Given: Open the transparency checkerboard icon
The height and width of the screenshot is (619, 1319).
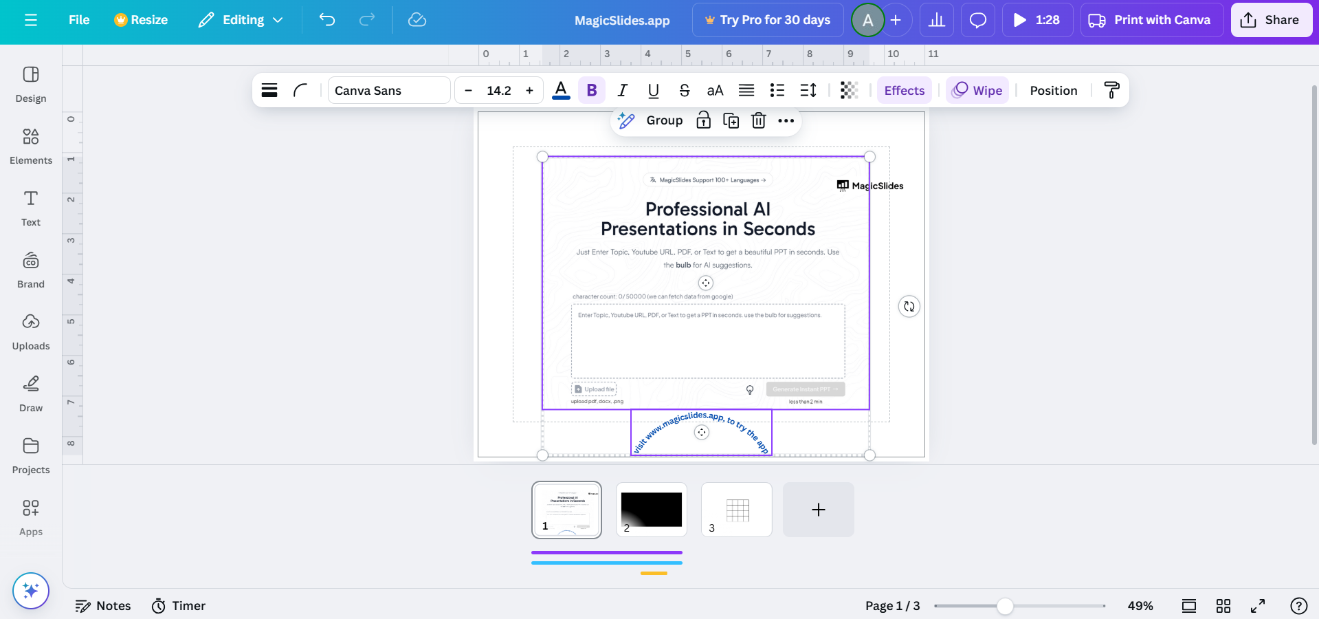Looking at the screenshot, I should pyautogui.click(x=850, y=90).
